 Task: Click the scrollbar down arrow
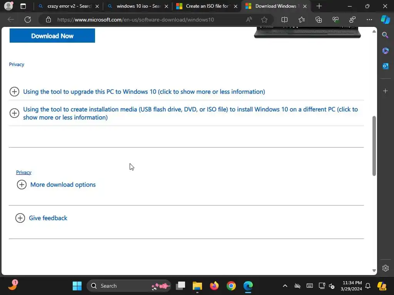(374, 270)
